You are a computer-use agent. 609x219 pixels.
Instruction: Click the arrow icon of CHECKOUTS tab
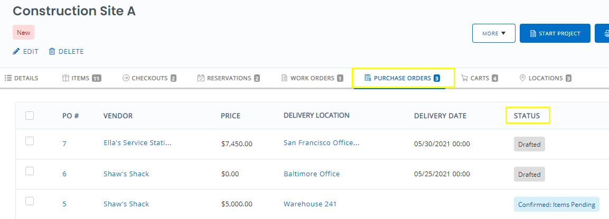click(126, 78)
